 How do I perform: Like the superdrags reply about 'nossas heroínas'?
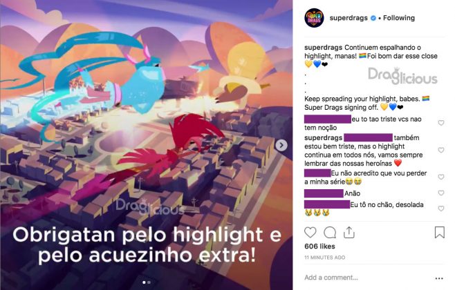pyautogui.click(x=441, y=150)
